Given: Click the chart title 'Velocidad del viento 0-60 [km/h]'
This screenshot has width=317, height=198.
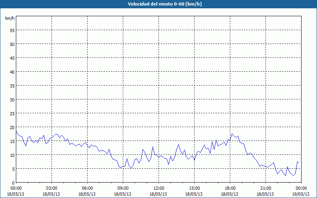Looking at the screenshot, I should coord(164,4).
